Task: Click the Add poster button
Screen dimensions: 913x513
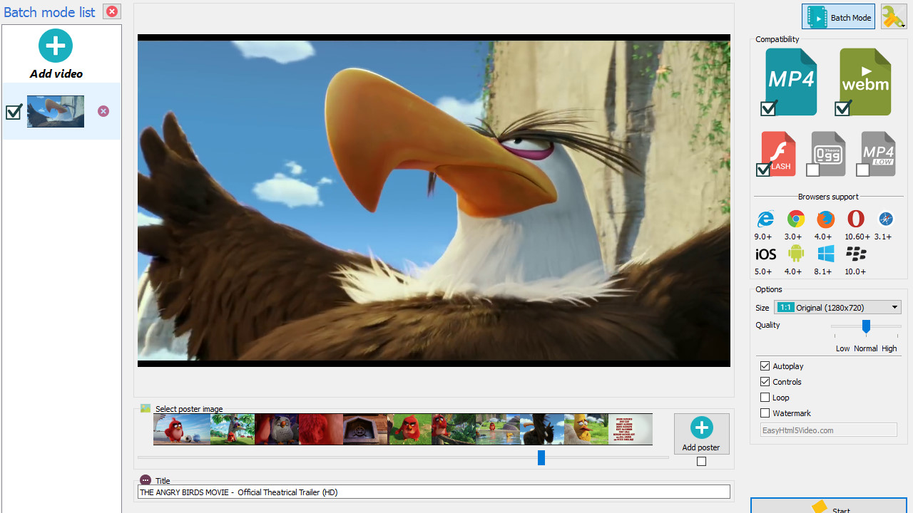Action: pyautogui.click(x=701, y=433)
